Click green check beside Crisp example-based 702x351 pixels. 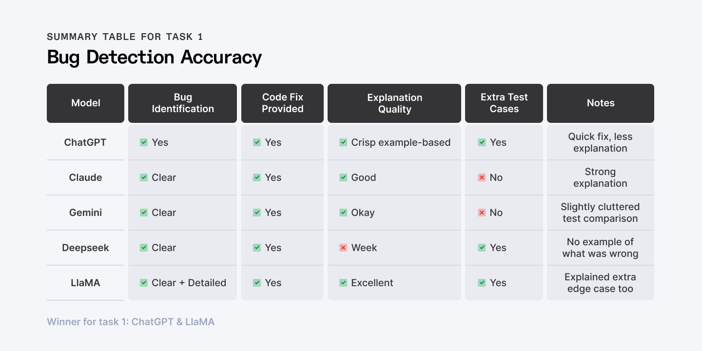pyautogui.click(x=343, y=142)
